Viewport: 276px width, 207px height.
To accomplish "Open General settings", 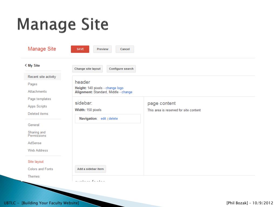I will [33, 125].
